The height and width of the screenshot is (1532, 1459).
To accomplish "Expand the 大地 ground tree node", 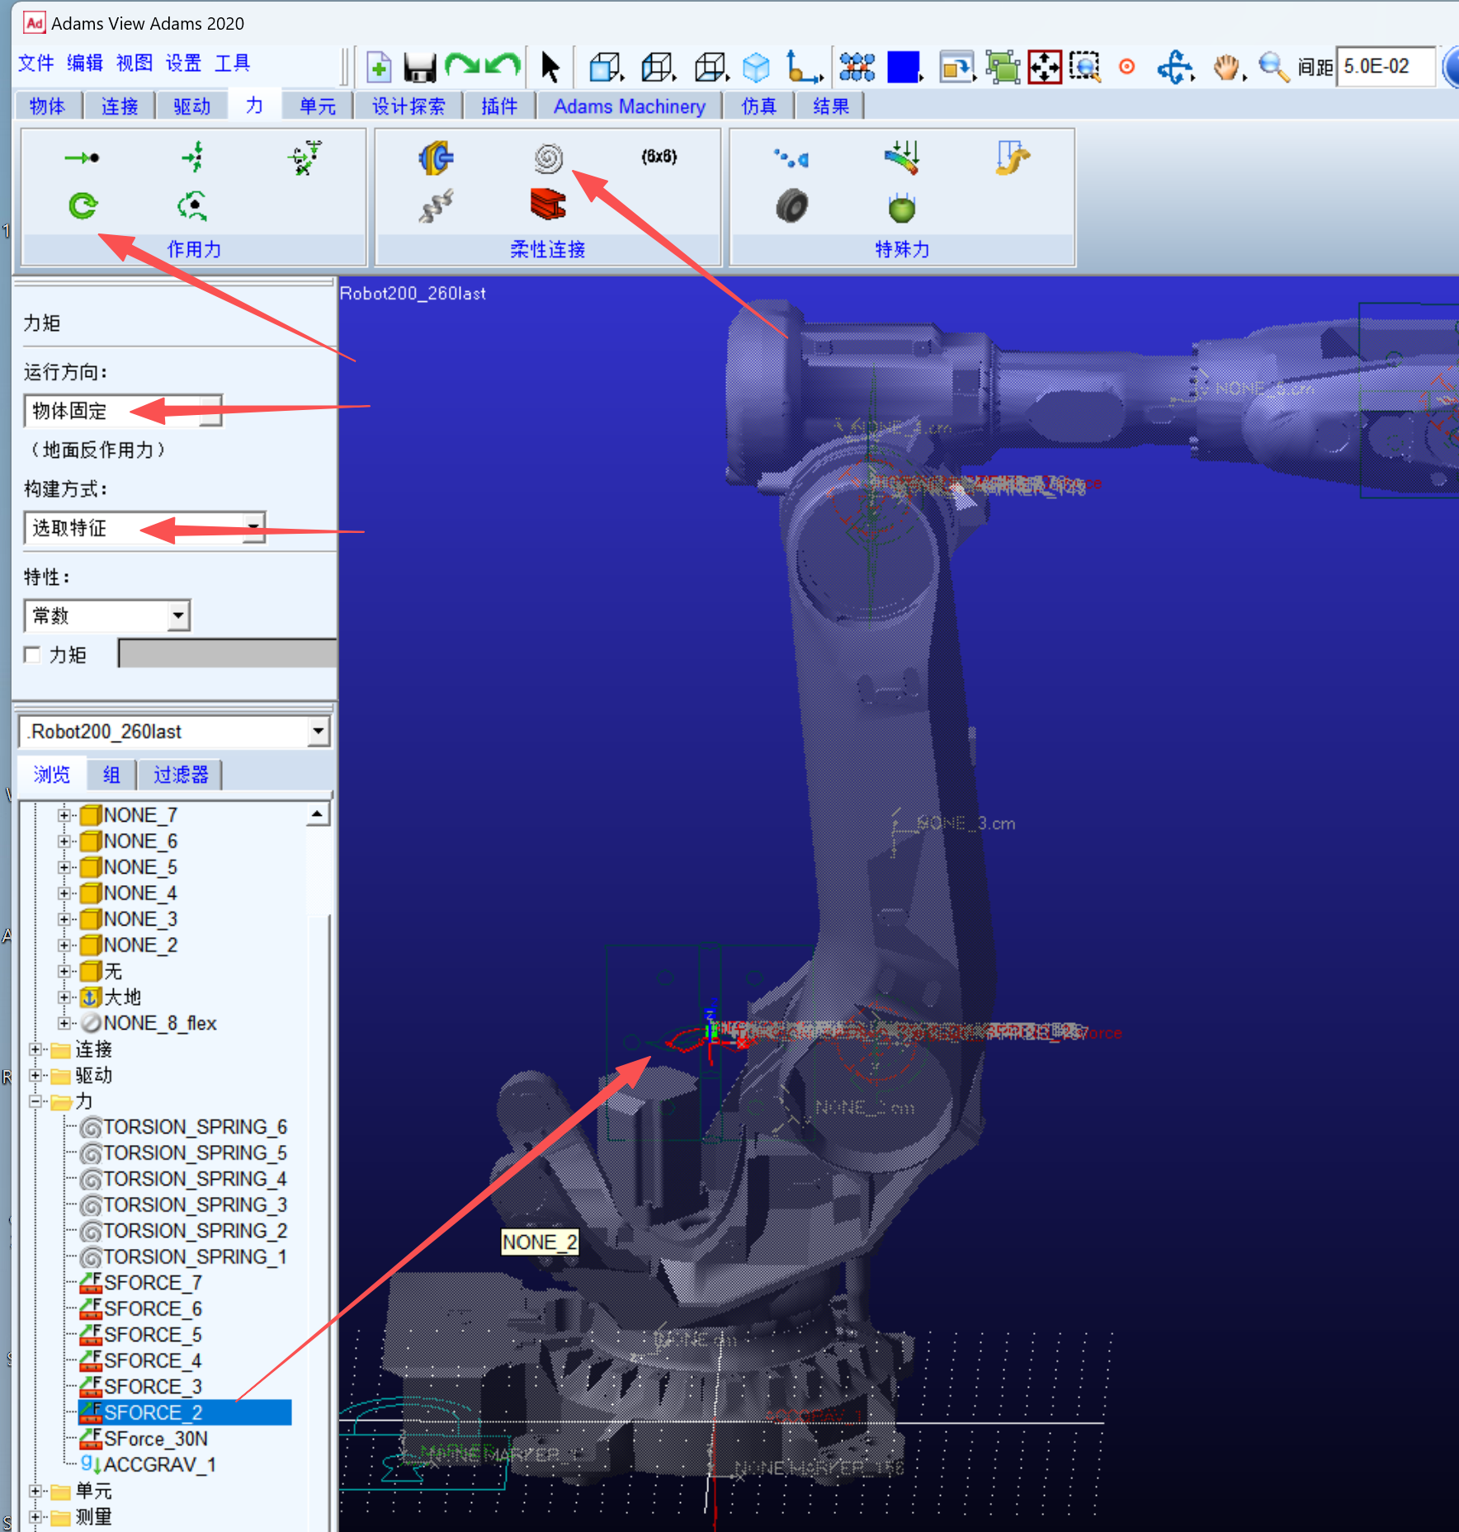I will [x=64, y=997].
